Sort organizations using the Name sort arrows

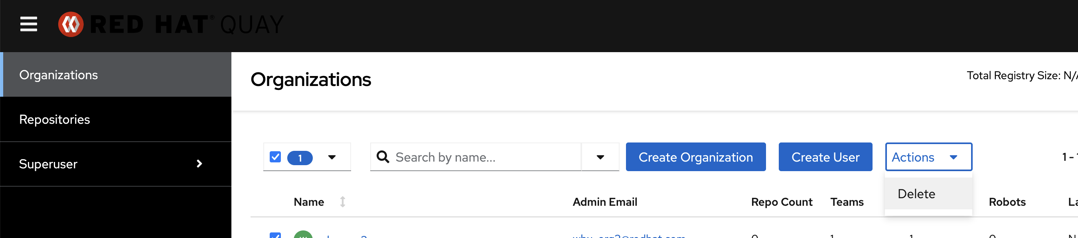click(342, 202)
